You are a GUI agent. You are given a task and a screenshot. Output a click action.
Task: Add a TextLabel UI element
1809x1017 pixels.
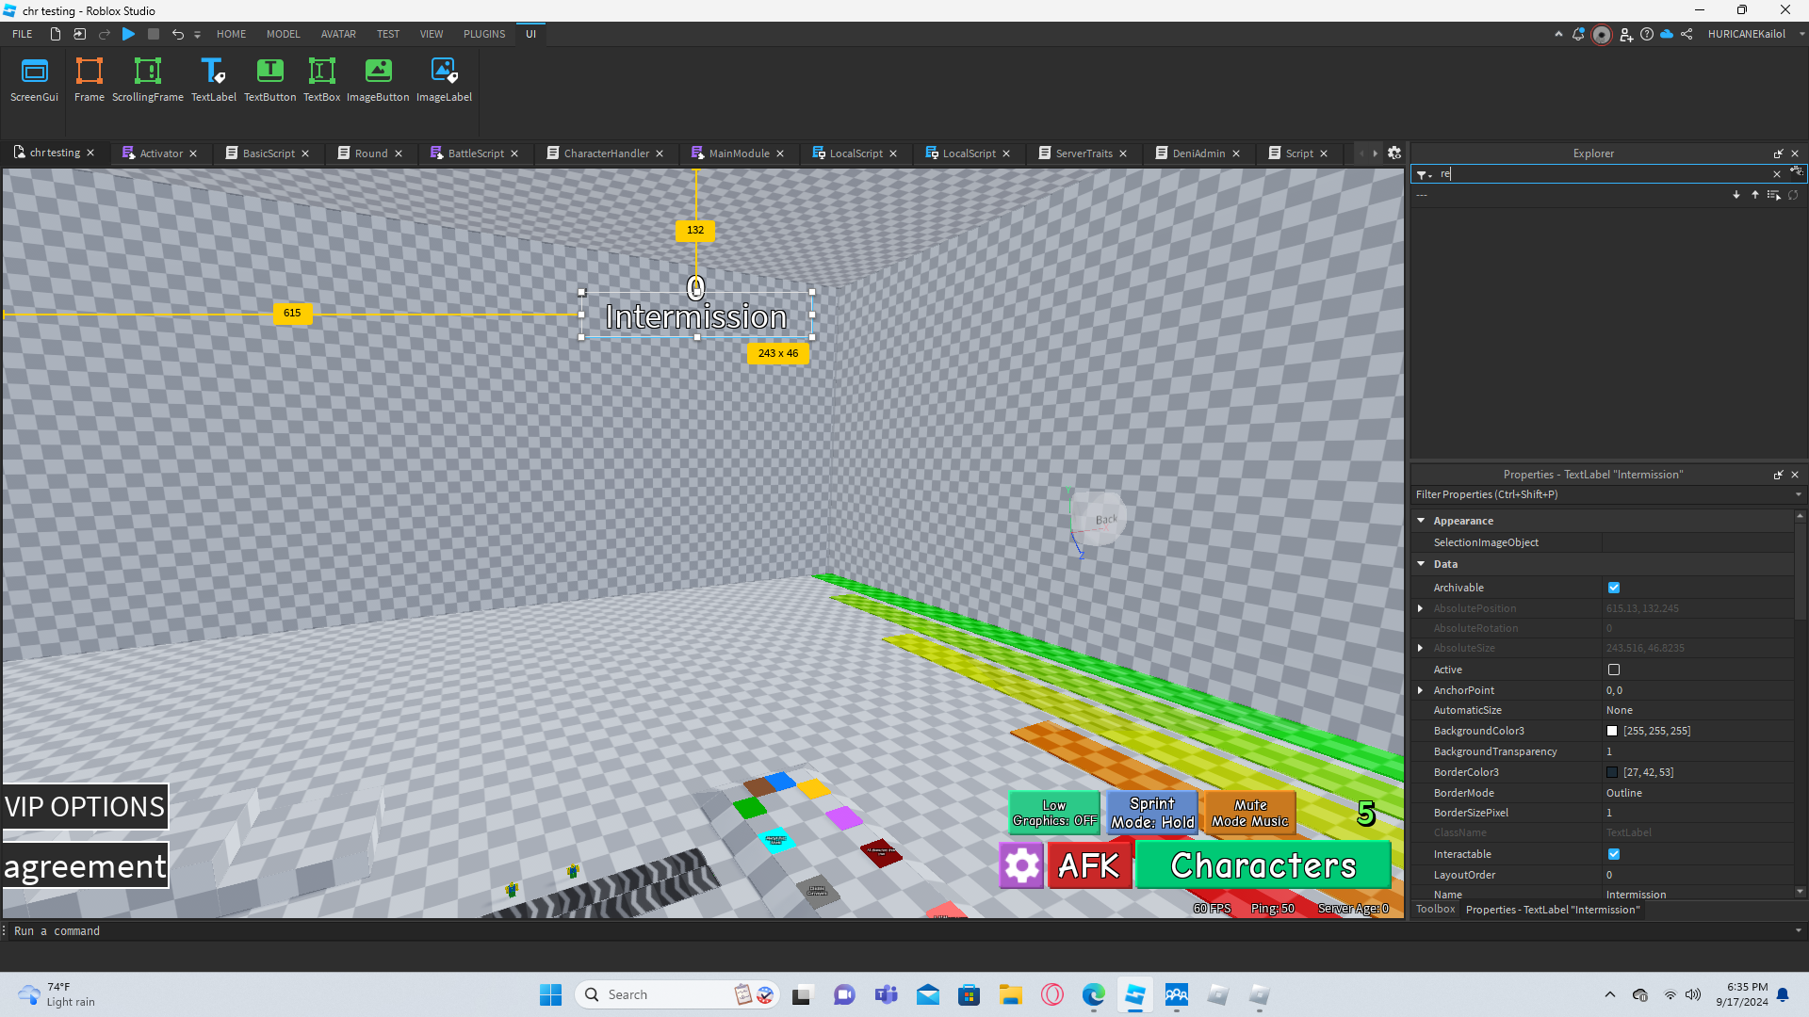[x=213, y=79]
